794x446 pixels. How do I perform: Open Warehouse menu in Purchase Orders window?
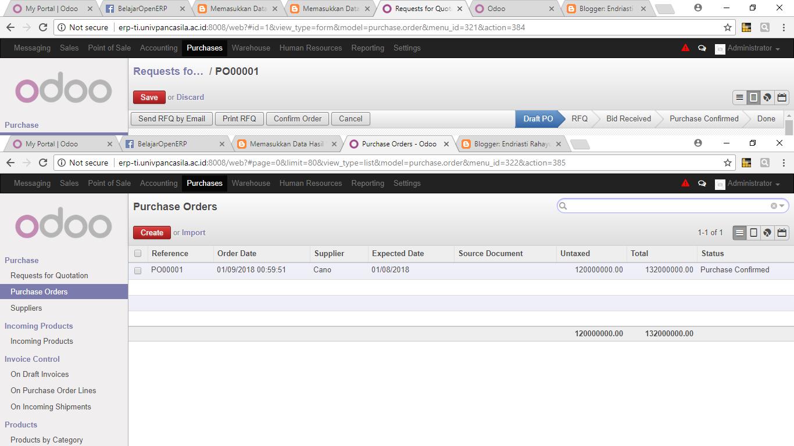pyautogui.click(x=251, y=184)
